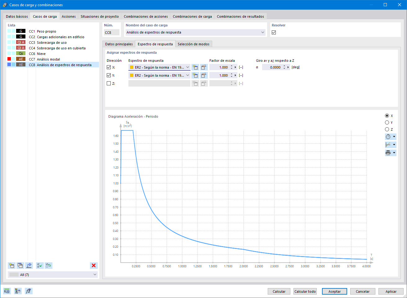407x298 pixels.
Task: Click the Aplicar button
Action: pos(391,291)
